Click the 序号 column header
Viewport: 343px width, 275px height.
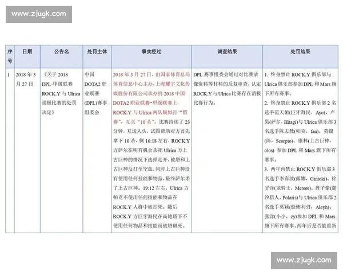pos(10,56)
